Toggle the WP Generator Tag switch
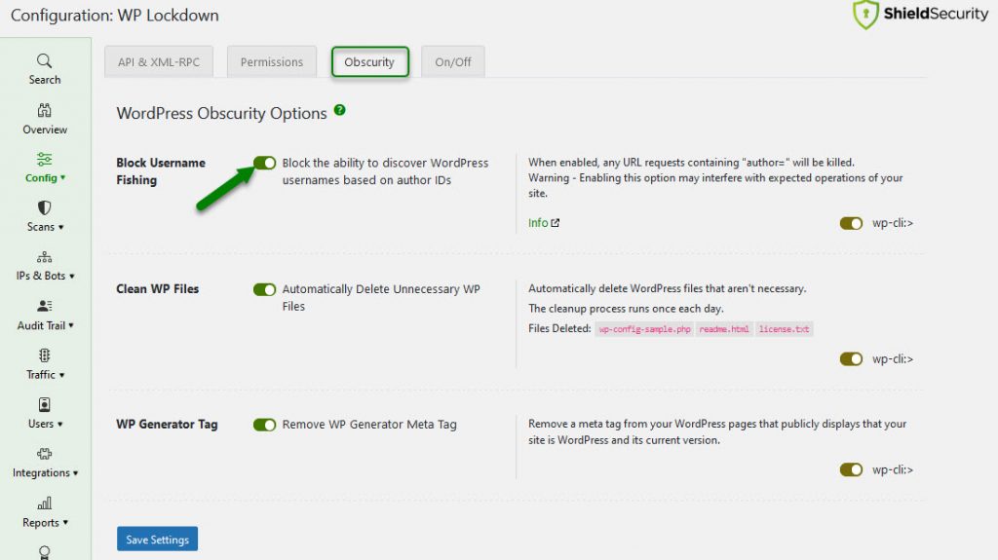The width and height of the screenshot is (998, 560). [265, 425]
